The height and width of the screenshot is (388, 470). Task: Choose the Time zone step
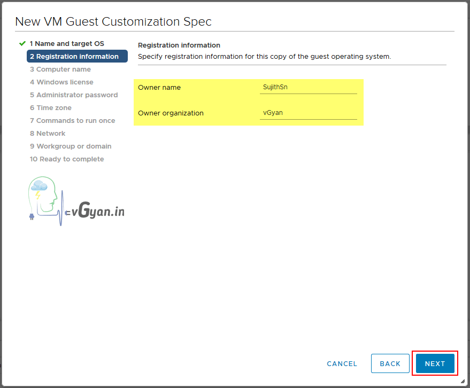(x=51, y=107)
